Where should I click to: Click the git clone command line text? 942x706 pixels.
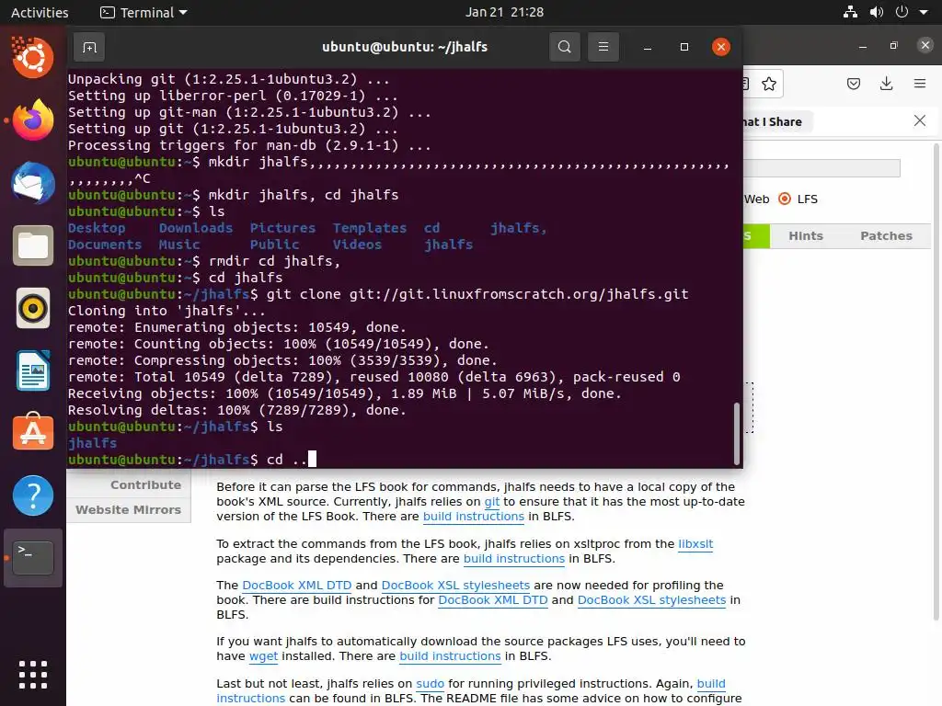[477, 294]
